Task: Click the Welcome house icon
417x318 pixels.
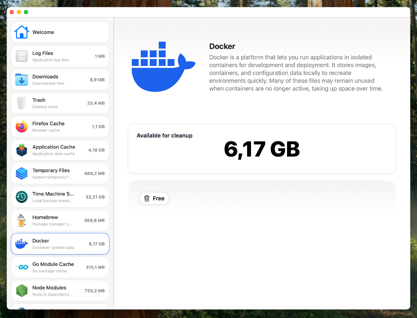Action: click(22, 32)
